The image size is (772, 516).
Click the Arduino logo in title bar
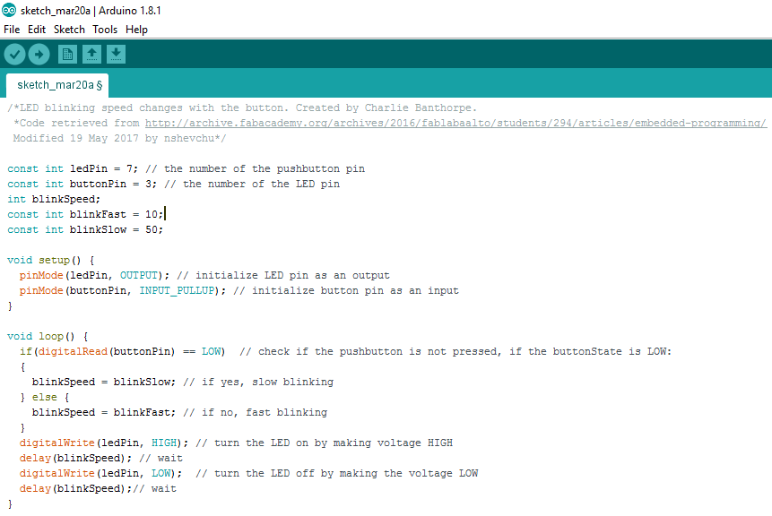tap(9, 10)
